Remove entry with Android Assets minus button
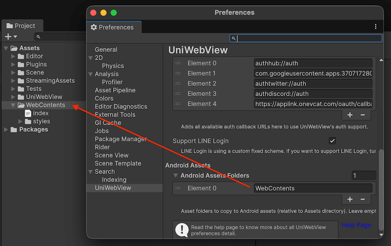The height and width of the screenshot is (246, 391). [362, 200]
